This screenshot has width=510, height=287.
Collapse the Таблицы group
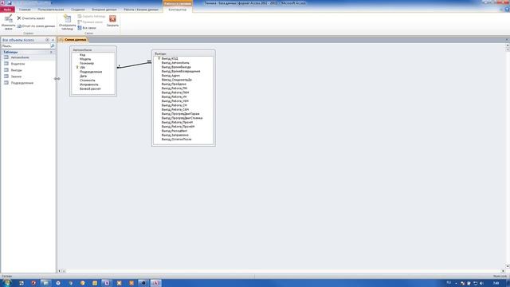coord(51,52)
